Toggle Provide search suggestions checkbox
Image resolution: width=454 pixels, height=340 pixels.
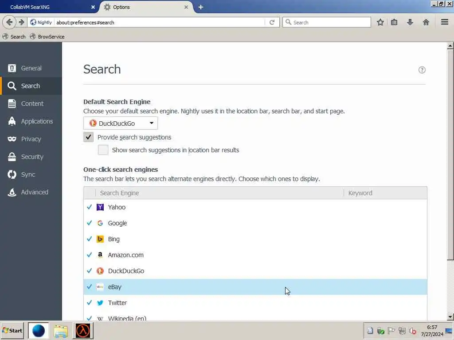point(89,137)
